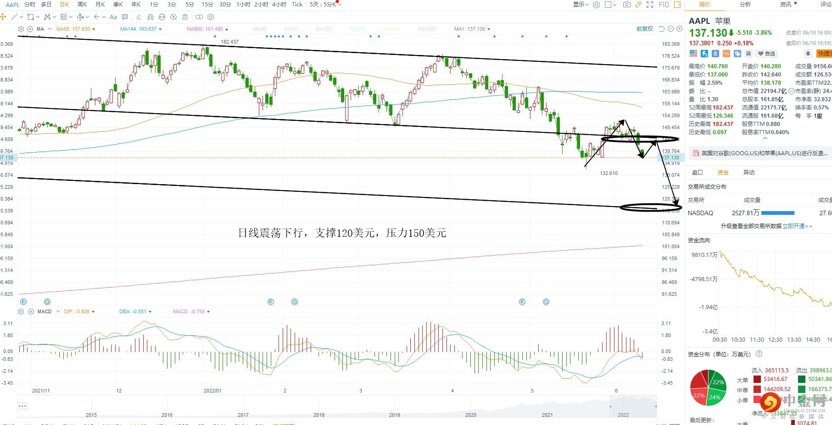Click the US flag market icon
Viewport: 832px width, 425px height.
click(693, 54)
